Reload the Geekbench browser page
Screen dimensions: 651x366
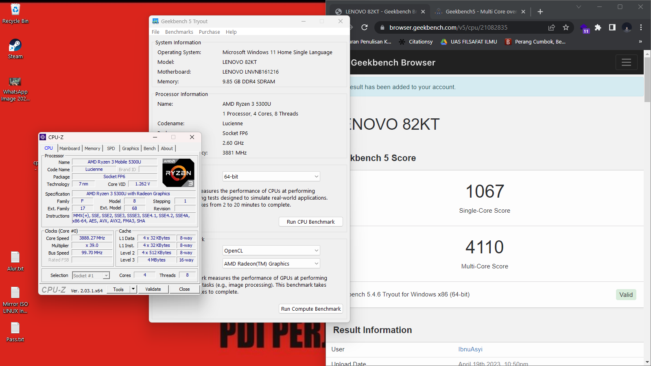(x=365, y=27)
